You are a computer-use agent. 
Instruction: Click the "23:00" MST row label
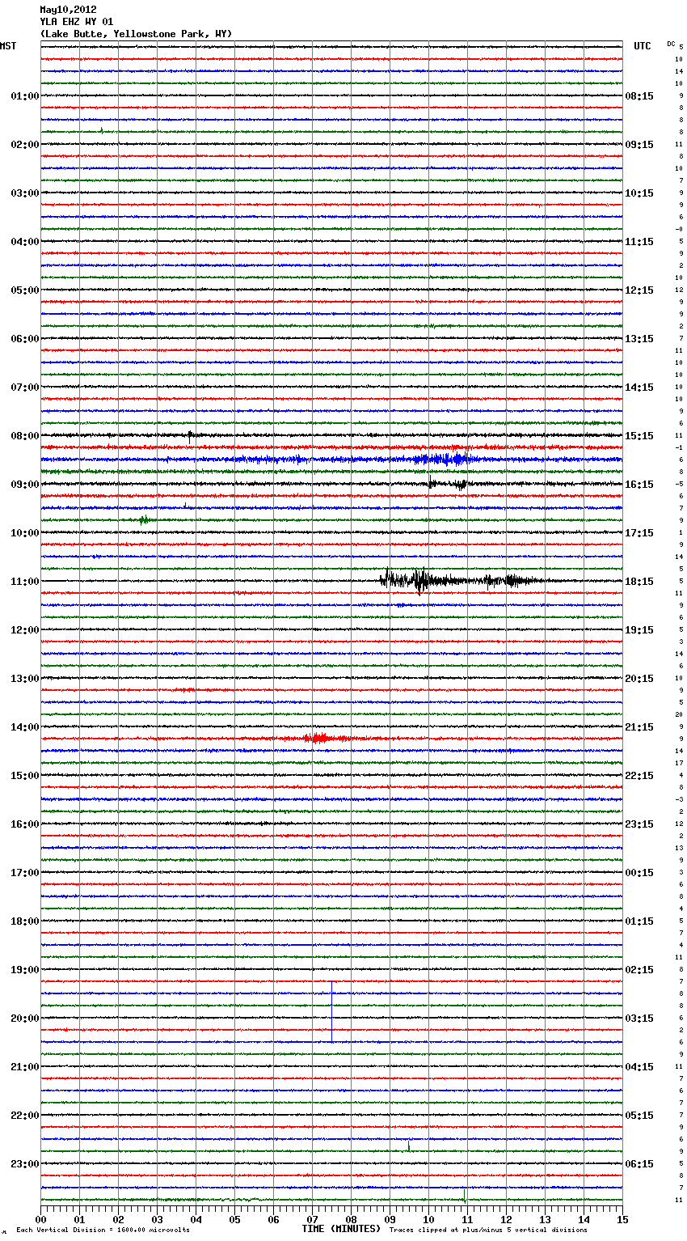click(x=25, y=1164)
